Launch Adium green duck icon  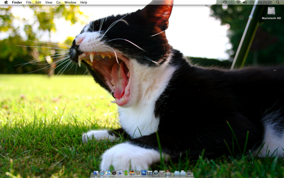(x=126, y=173)
